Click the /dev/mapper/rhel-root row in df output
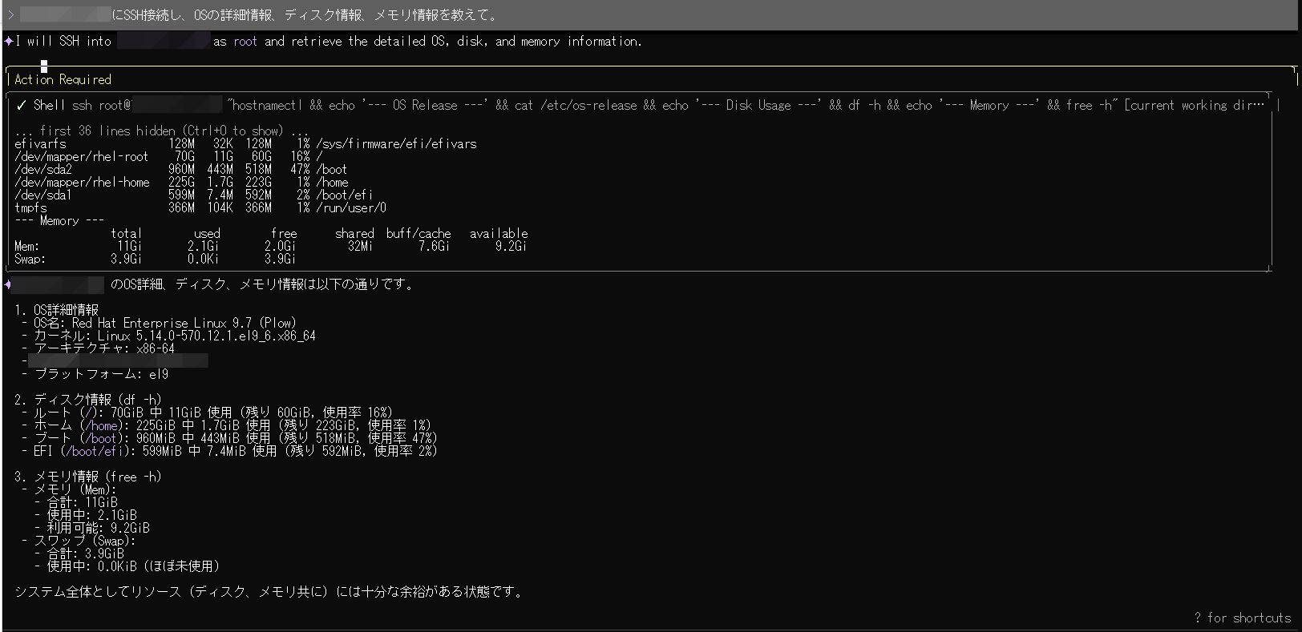This screenshot has height=632, width=1302. coord(81,156)
